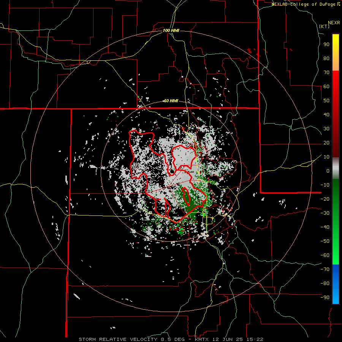Click the positive 10 scale value
Viewport: 342px width, 342px height.
[x=326, y=157]
